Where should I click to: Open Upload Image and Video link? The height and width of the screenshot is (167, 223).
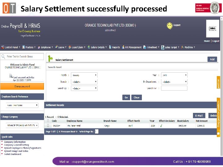pos(16,151)
